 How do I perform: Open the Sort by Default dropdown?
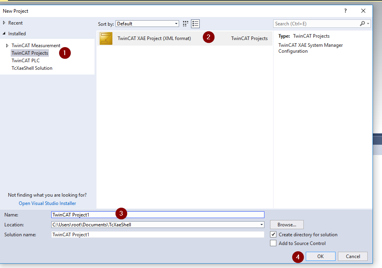tap(147, 24)
